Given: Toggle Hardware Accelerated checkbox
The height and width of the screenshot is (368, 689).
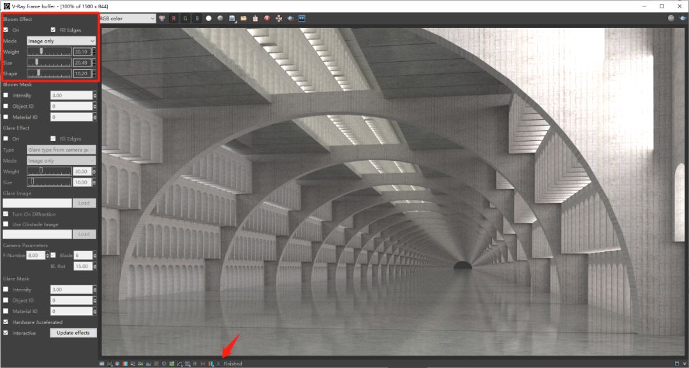Looking at the screenshot, I should [6, 322].
